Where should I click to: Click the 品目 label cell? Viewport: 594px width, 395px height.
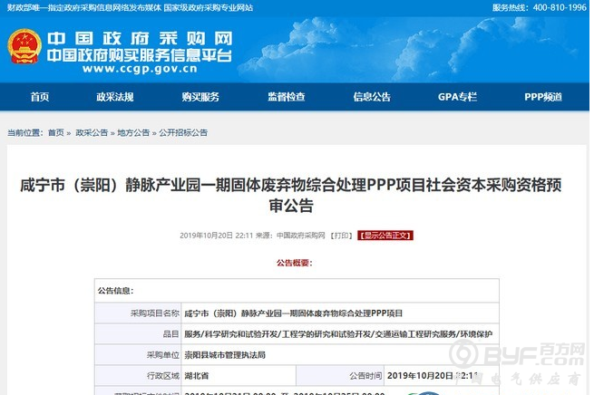click(x=138, y=334)
